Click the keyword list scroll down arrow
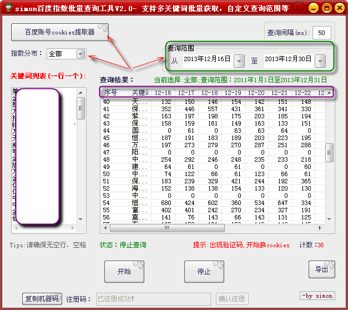Screen dimensions: 348x310 coord(80,219)
